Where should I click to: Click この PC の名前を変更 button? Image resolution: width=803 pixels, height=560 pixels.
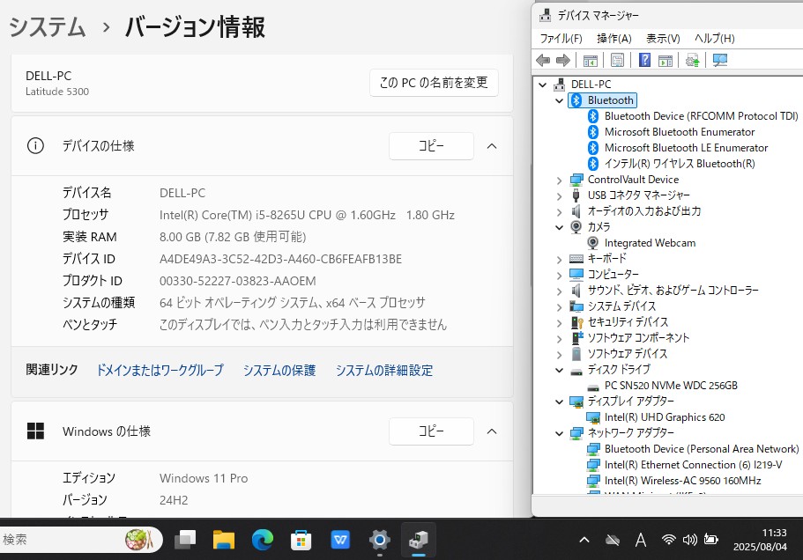coord(434,83)
